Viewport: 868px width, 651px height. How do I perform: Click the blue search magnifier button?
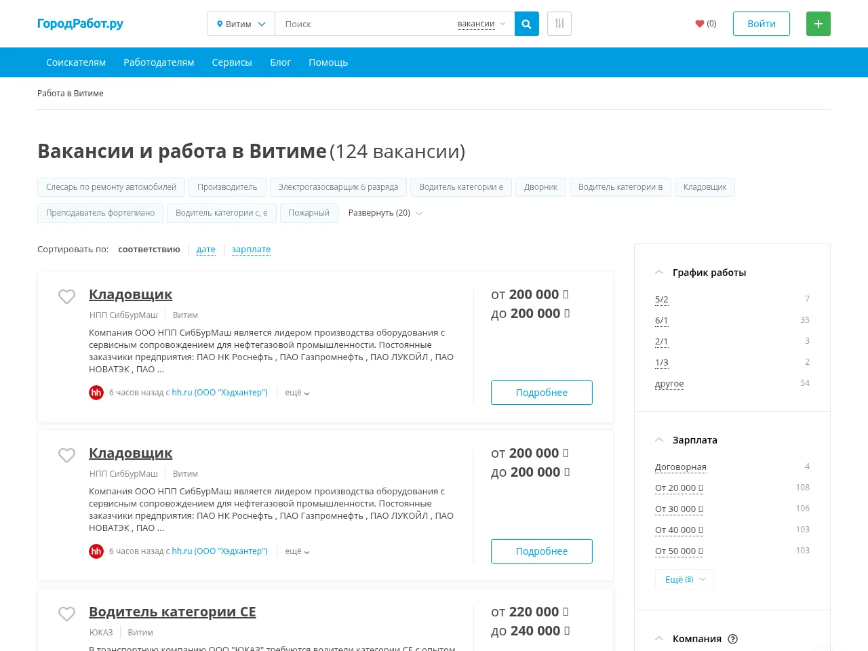[x=527, y=24]
